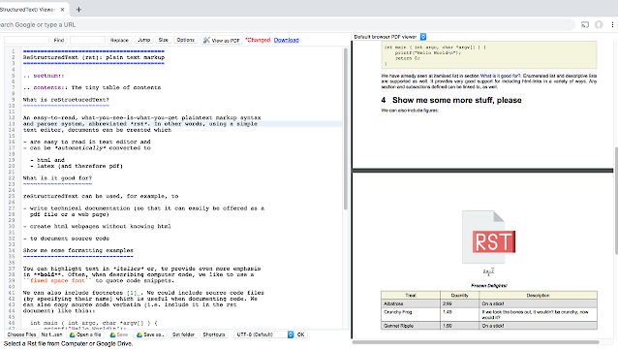Click the 'Description' table header in PDF
The width and height of the screenshot is (618, 350).
tap(538, 295)
